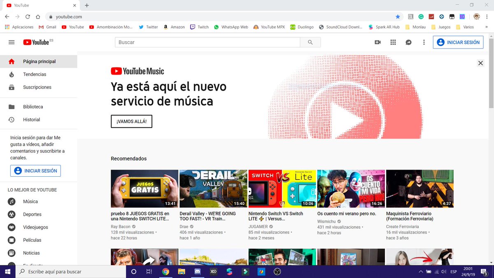Expand the Juegos bookmarks folder
This screenshot has height=278, width=494.
(x=440, y=27)
